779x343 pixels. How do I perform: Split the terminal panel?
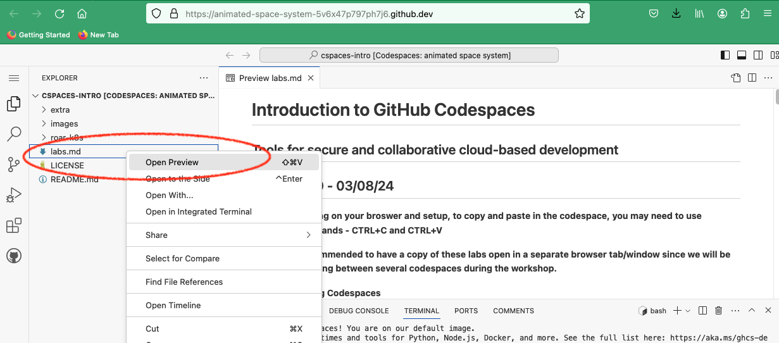pos(704,311)
